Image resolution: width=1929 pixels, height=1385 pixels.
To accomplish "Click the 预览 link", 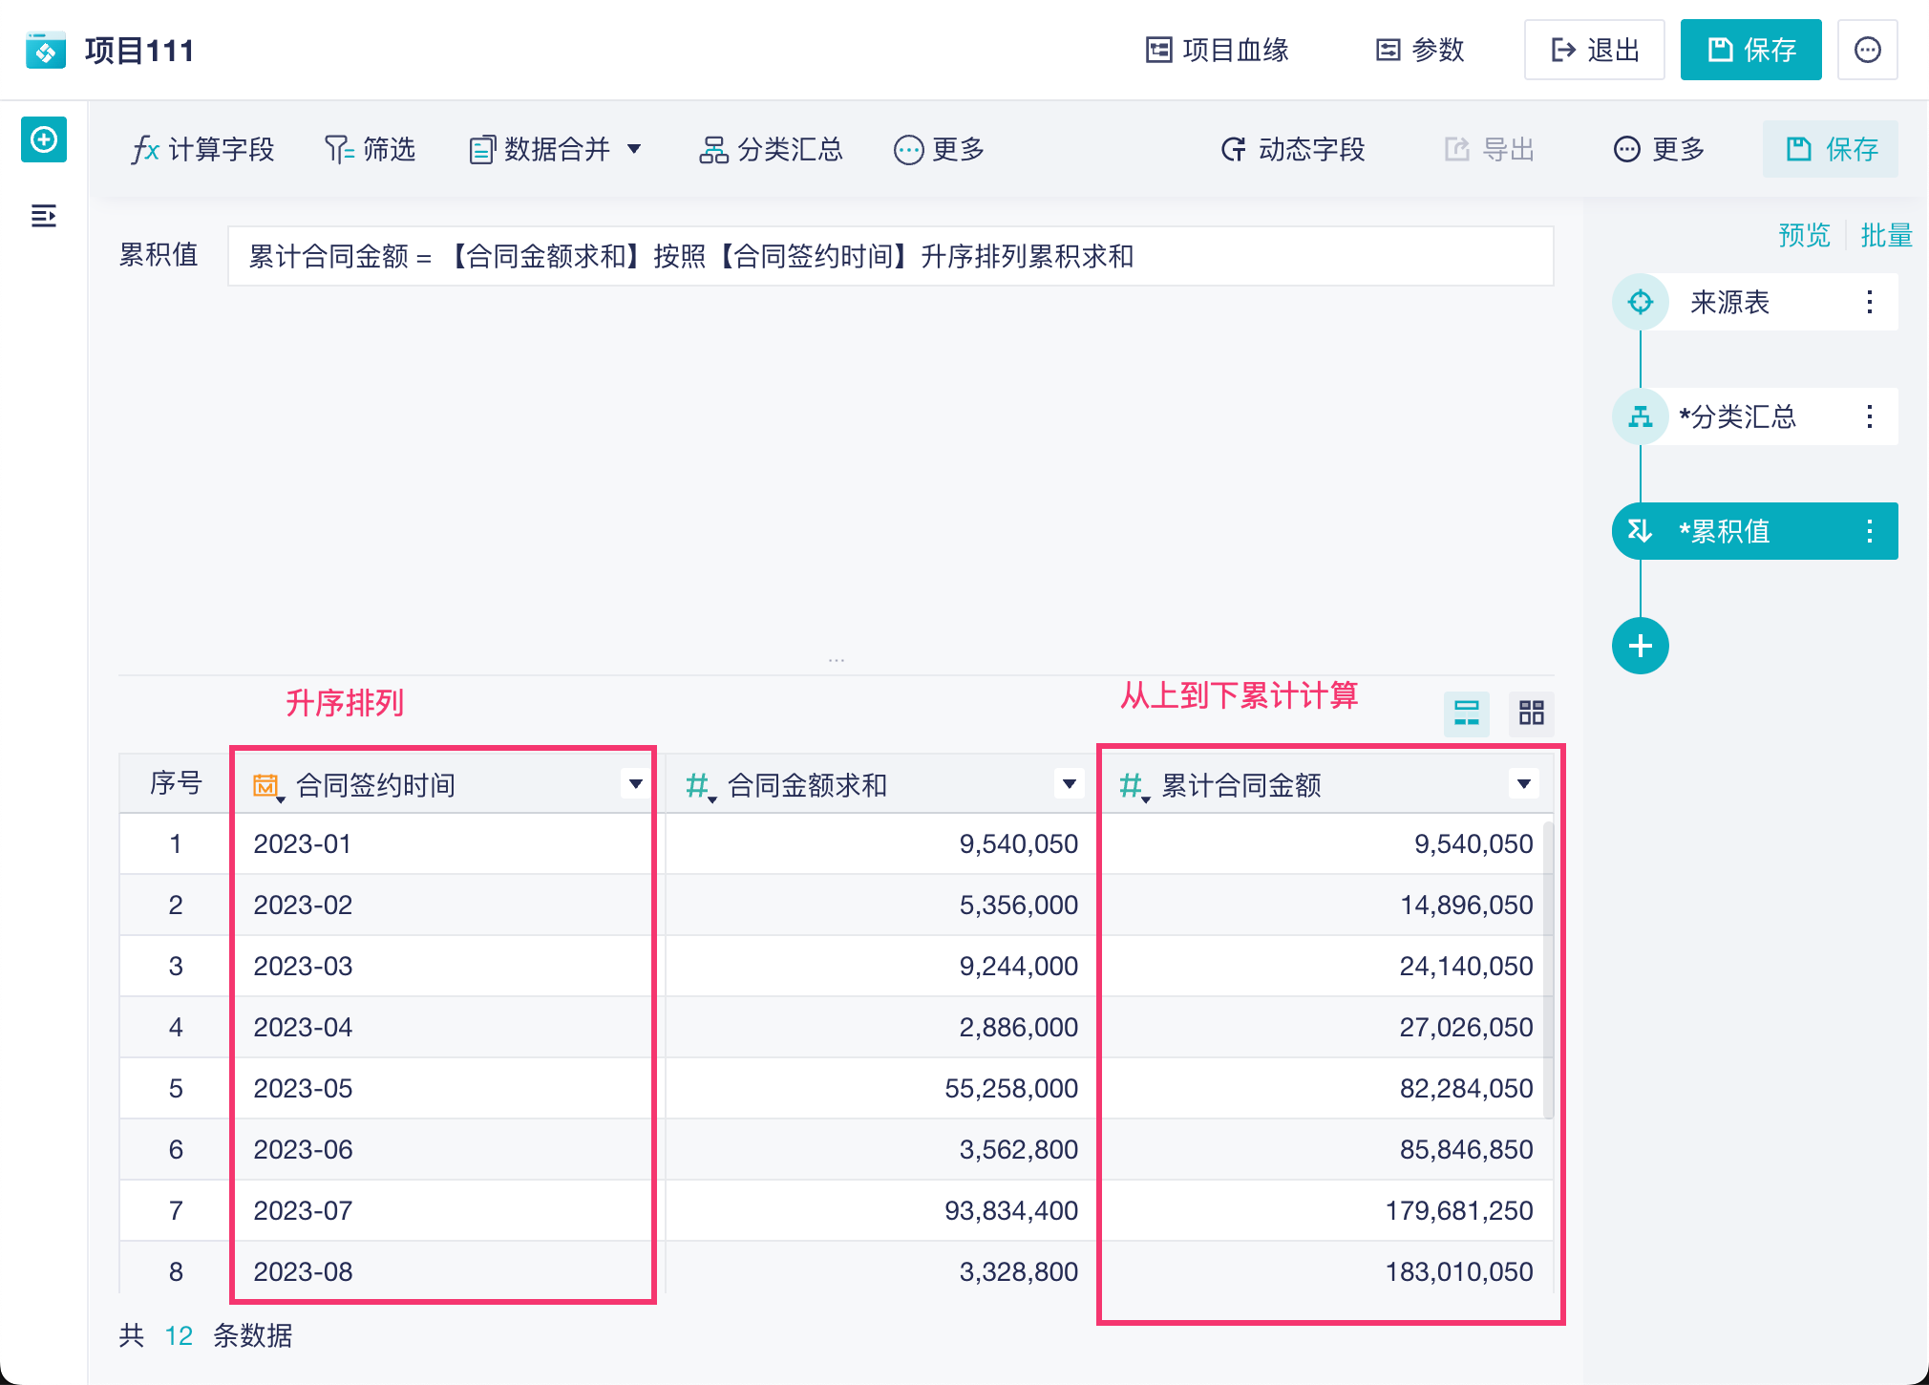I will click(x=1803, y=235).
